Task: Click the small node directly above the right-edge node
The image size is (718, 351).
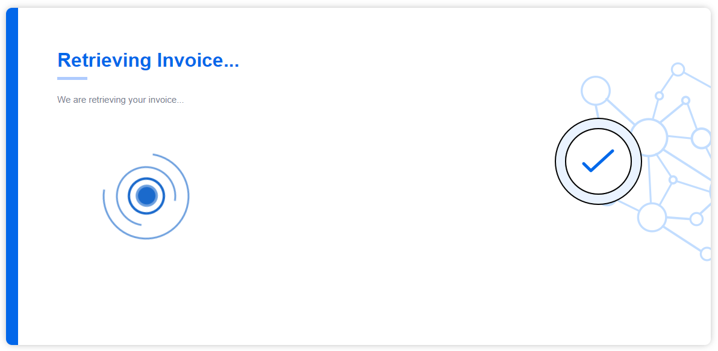Action: click(x=685, y=100)
